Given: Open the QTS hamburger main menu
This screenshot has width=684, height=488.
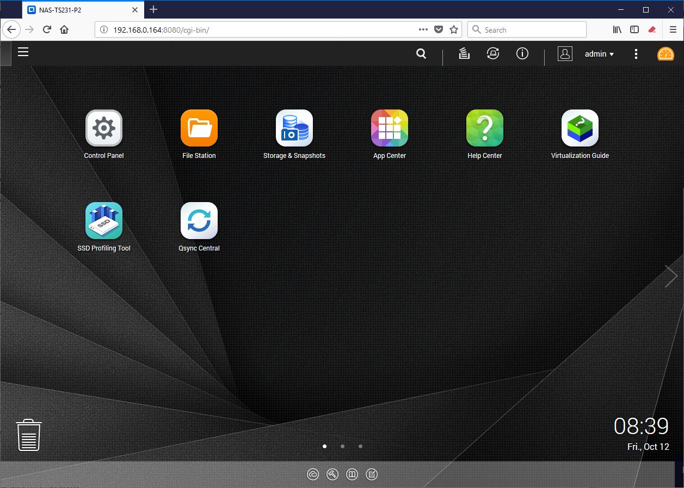Looking at the screenshot, I should (23, 52).
